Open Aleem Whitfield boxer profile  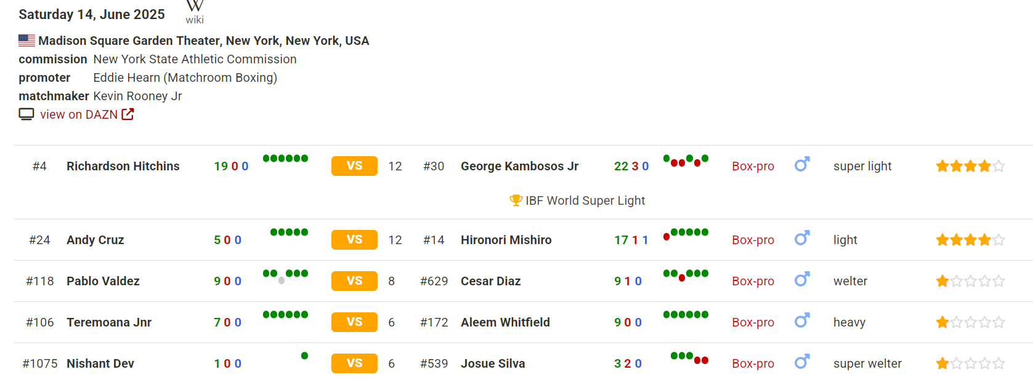[x=505, y=322]
